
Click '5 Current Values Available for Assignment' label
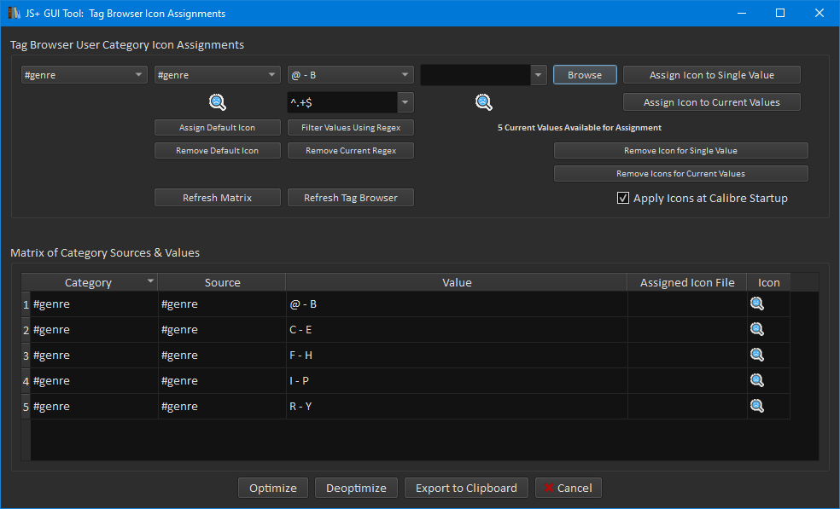(x=580, y=127)
